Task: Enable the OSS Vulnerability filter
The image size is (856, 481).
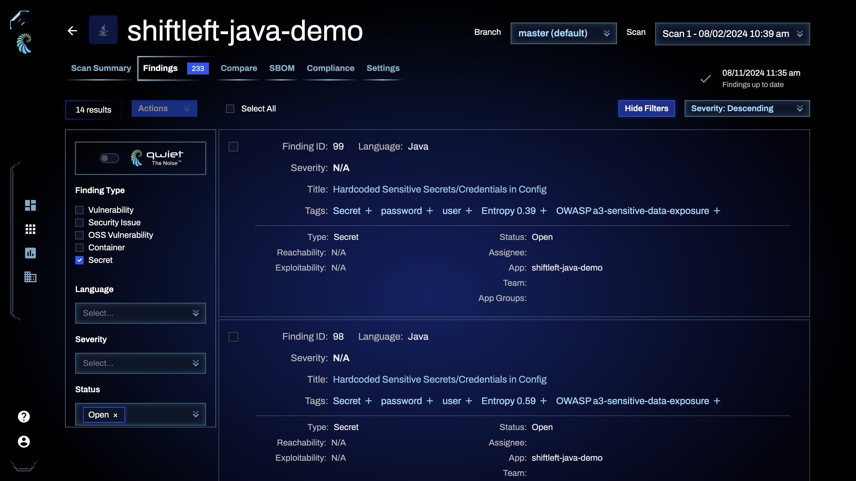Action: coord(79,235)
